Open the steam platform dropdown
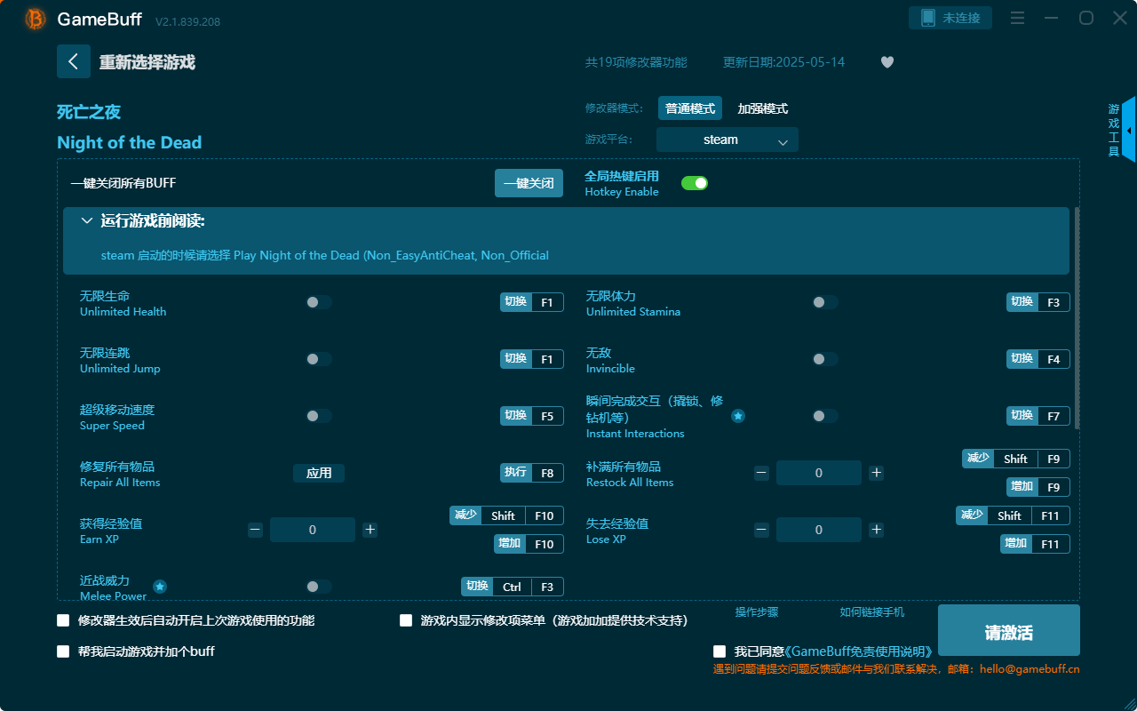Viewport: 1137px width, 711px height. pos(727,140)
